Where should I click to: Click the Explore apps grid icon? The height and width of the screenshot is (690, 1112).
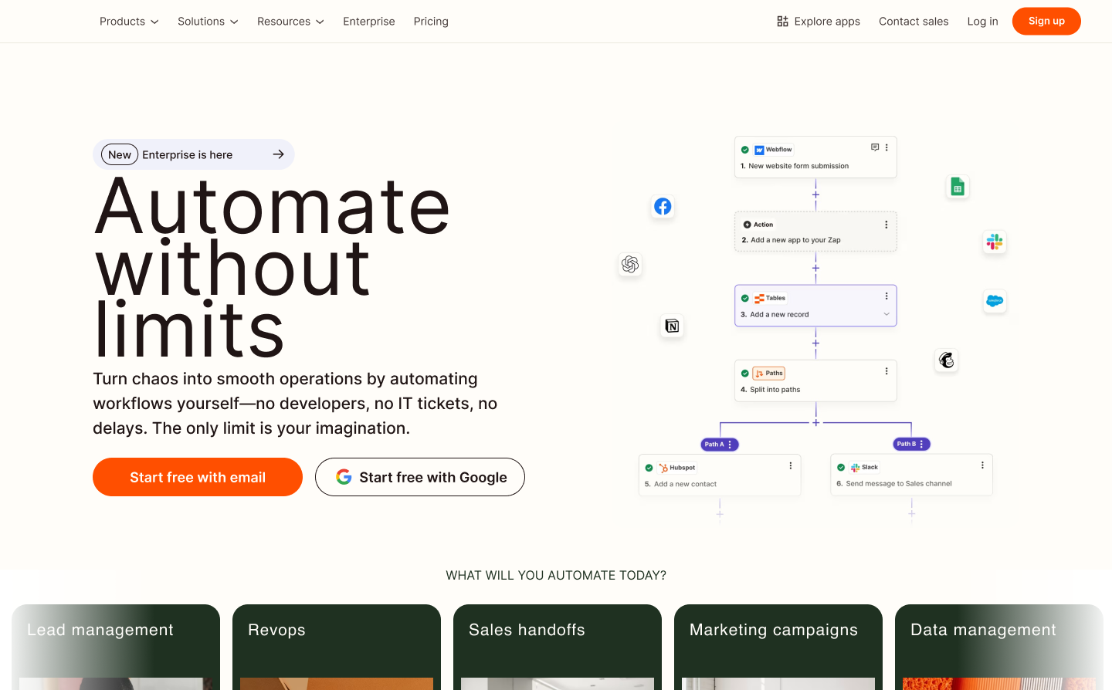[x=782, y=22]
